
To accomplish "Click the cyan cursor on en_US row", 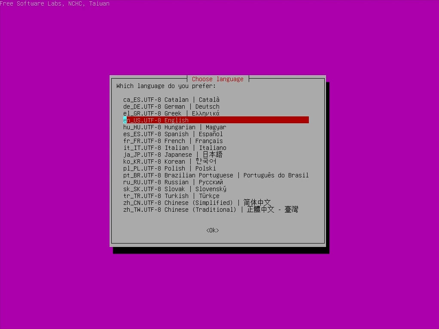I will pos(125,120).
